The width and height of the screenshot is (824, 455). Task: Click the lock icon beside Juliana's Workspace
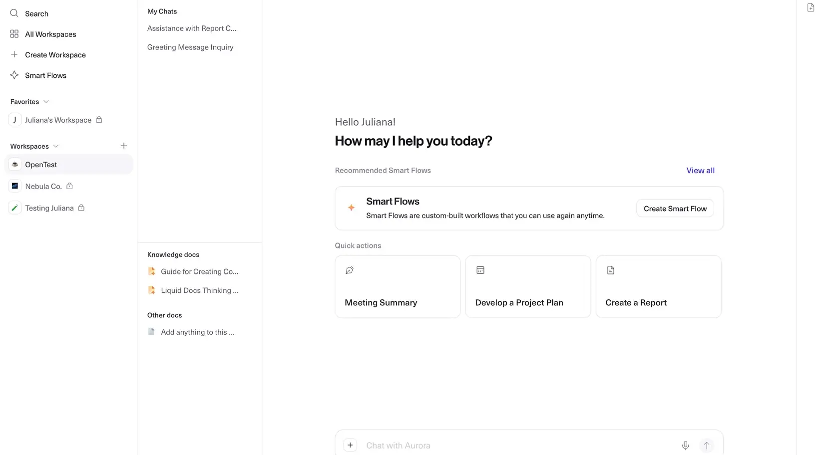[99, 120]
